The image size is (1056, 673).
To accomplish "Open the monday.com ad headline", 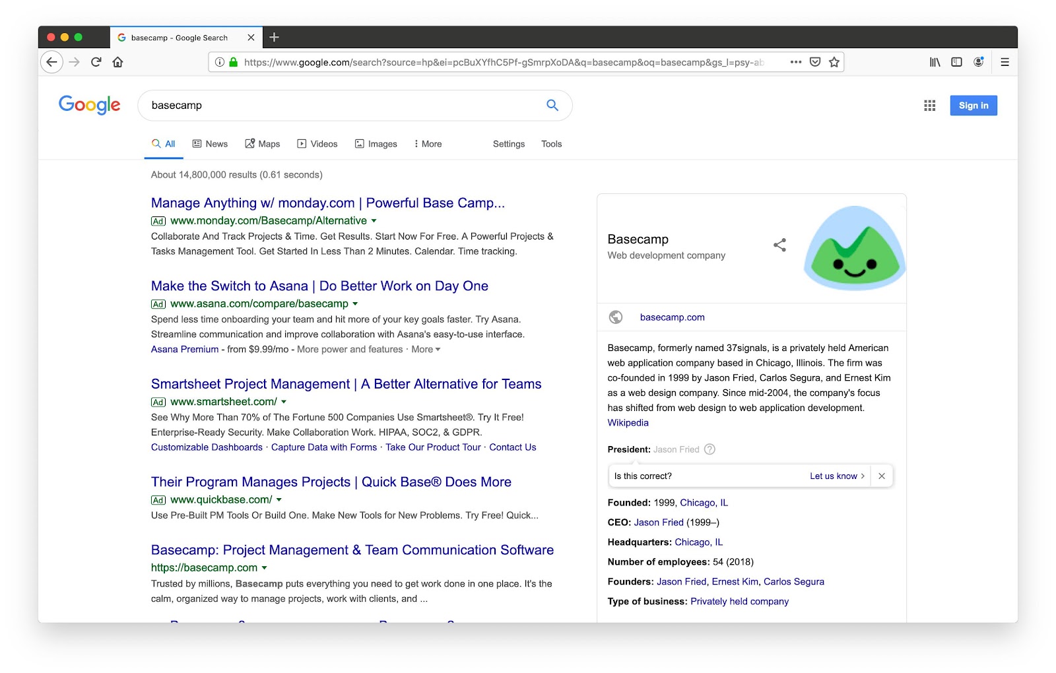I will [x=328, y=203].
